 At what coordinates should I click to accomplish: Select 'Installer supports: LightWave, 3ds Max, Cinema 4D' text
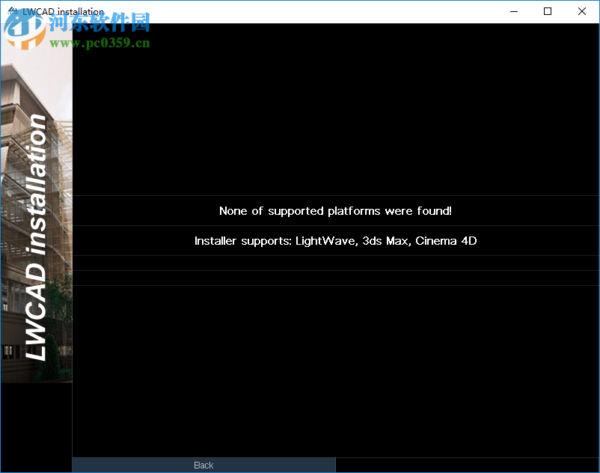(x=336, y=241)
